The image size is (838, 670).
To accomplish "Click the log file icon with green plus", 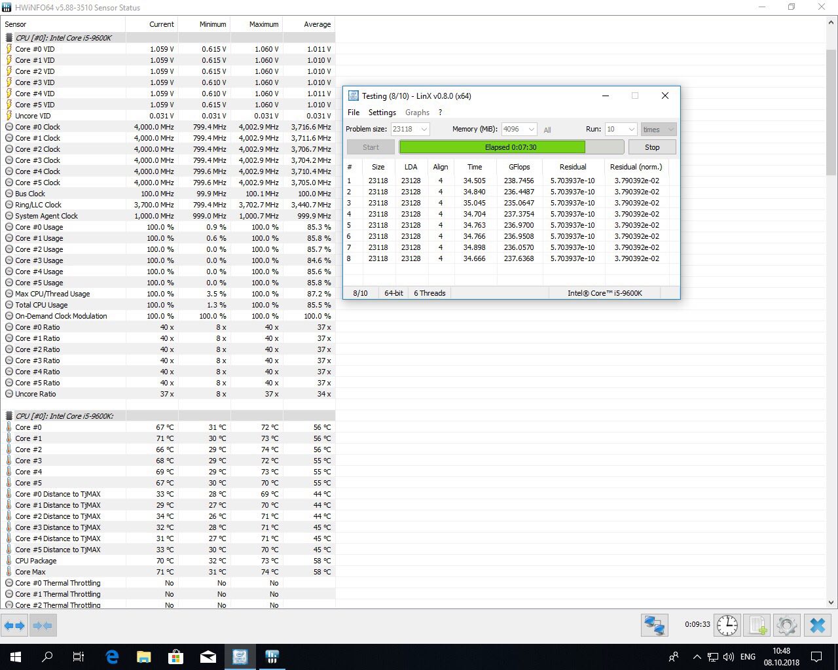I will click(757, 626).
